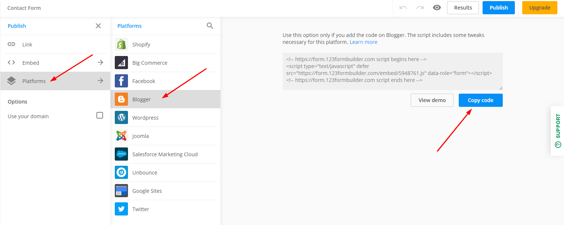The height and width of the screenshot is (225, 564).
Task: Enable the Use your domain checkbox
Action: [x=99, y=115]
